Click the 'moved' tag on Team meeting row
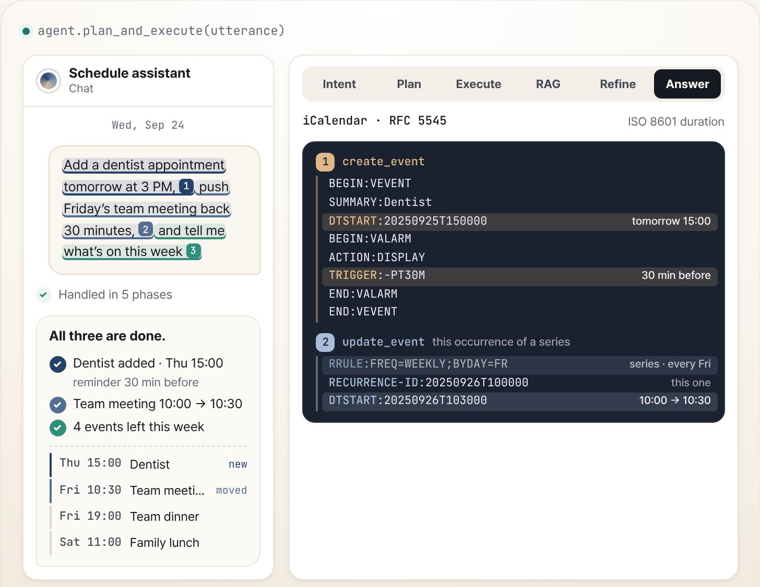Screen dimensions: 760x587 (x=231, y=491)
